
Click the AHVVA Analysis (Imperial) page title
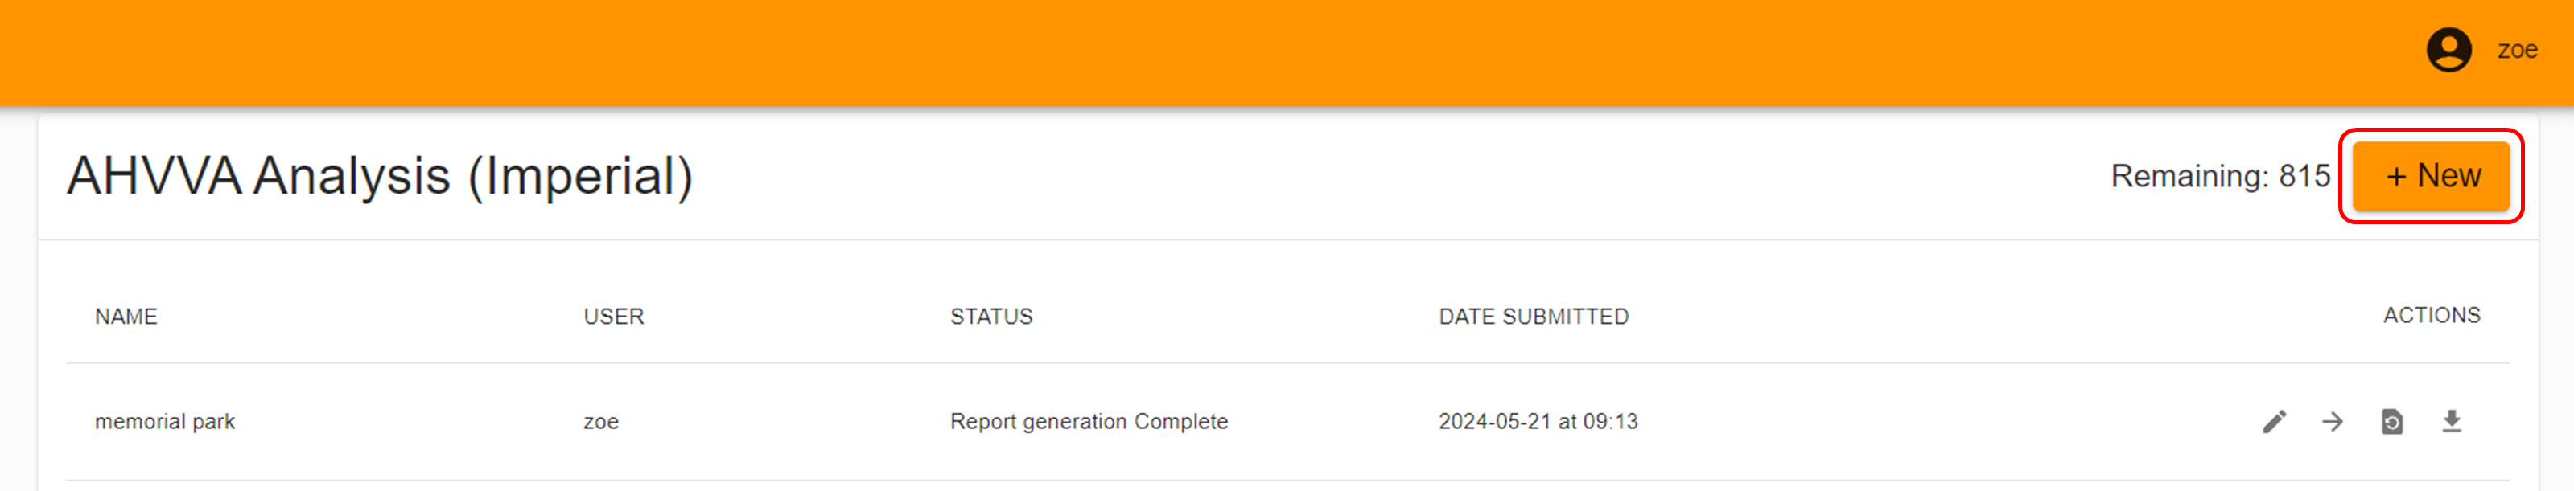(380, 177)
